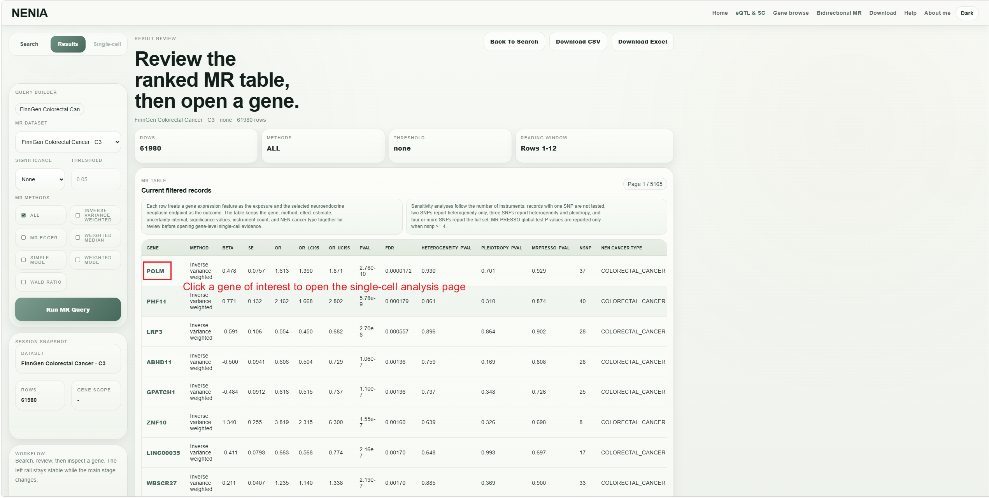Open the GPATCH1 gene link
The width and height of the screenshot is (989, 498).
point(161,392)
